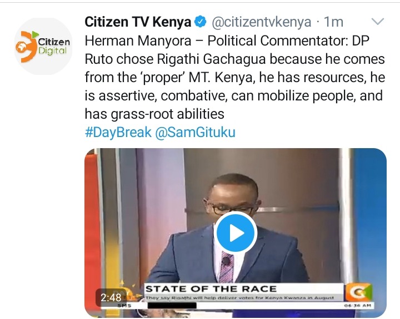Click the black redacted bar in video
The width and height of the screenshot is (400, 319).
click(x=172, y=305)
